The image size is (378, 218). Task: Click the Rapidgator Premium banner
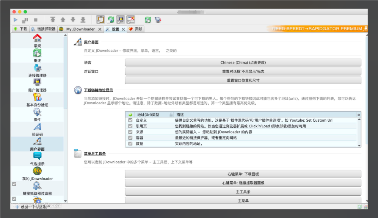(x=317, y=29)
